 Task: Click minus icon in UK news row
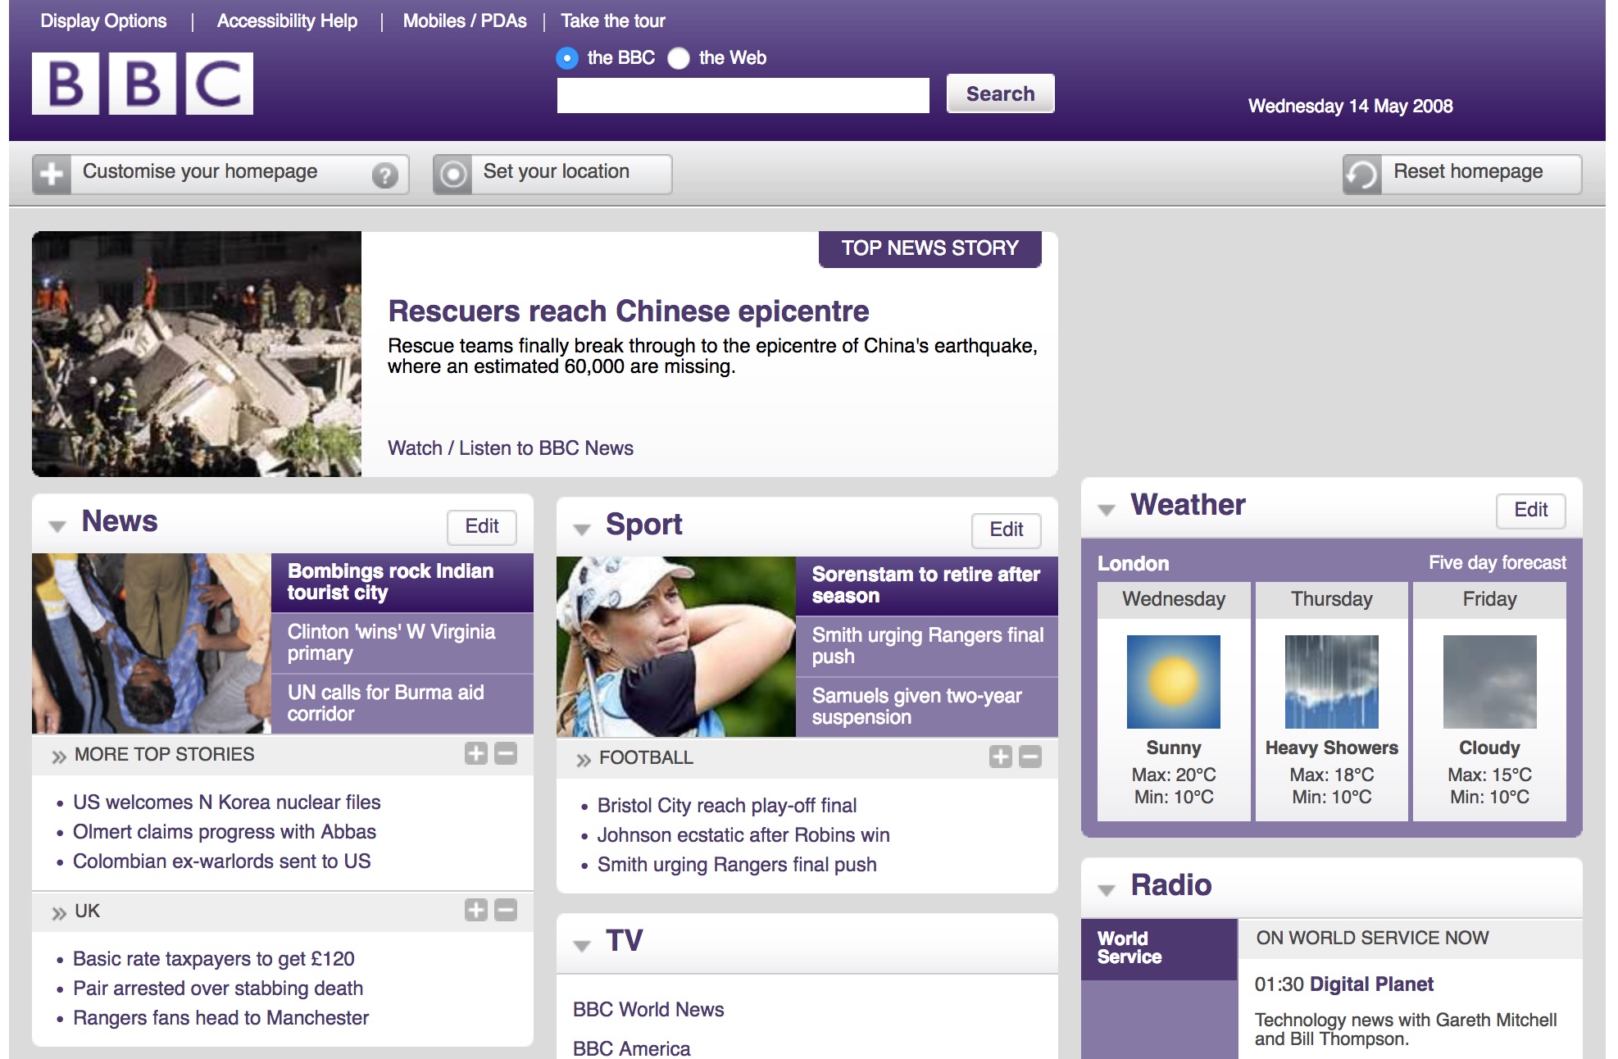click(x=506, y=910)
